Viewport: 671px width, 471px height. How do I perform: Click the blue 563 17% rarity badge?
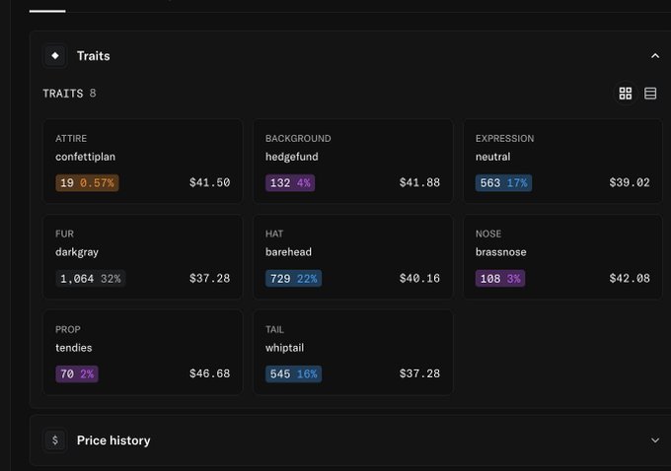click(503, 183)
